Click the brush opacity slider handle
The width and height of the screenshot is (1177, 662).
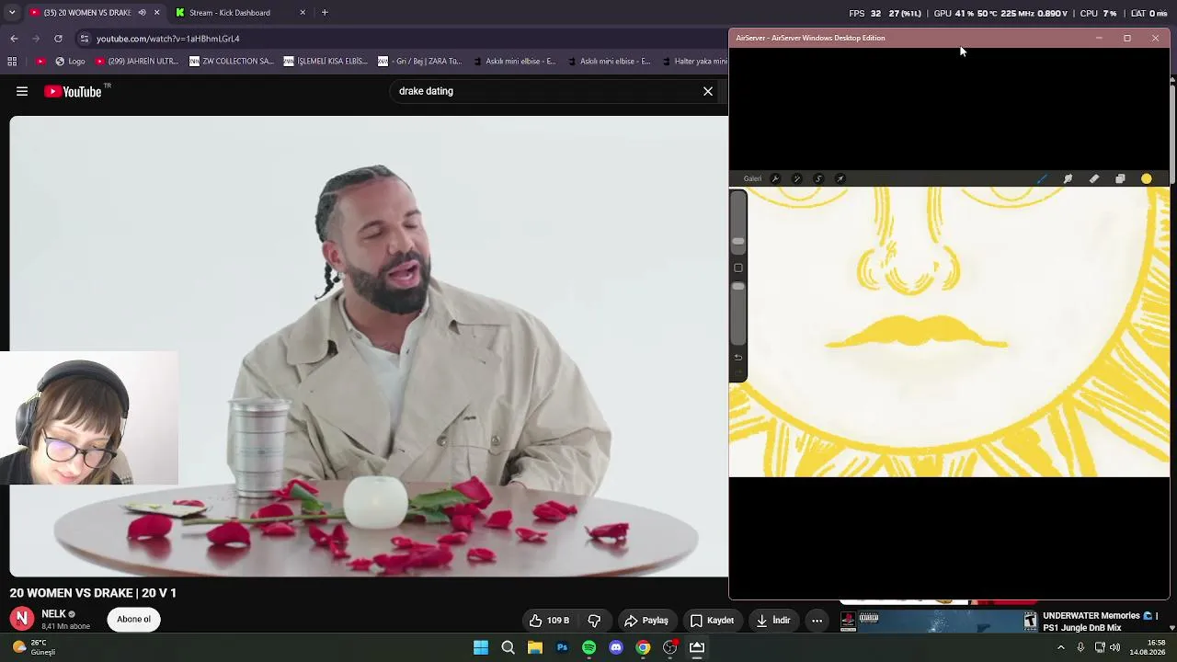(738, 287)
